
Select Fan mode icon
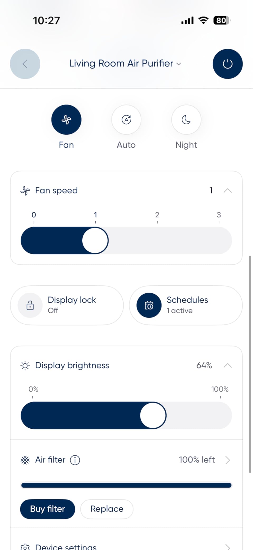coord(66,120)
